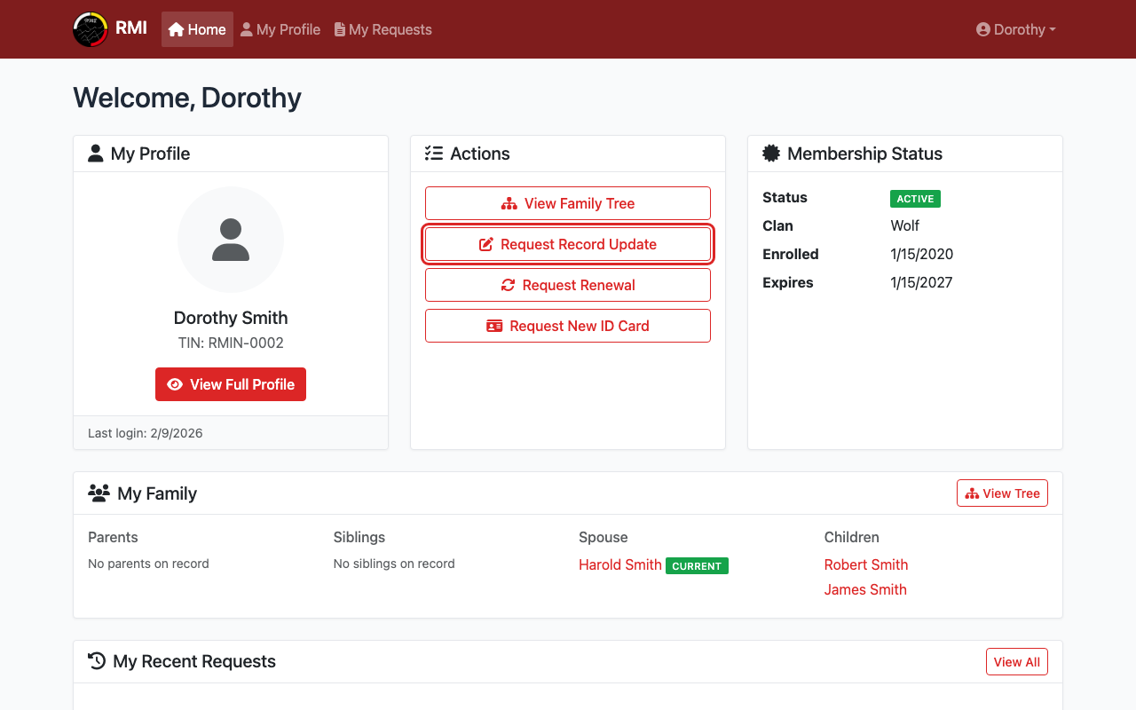Open Harold Smith's record
Viewport: 1136px width, 710px height.
tap(619, 564)
